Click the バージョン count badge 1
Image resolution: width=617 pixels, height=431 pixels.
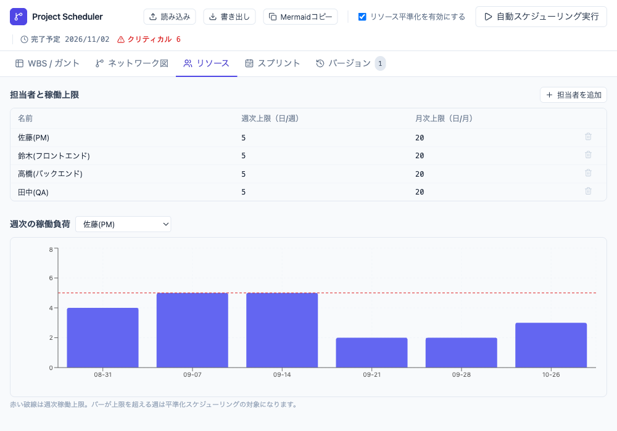(380, 63)
